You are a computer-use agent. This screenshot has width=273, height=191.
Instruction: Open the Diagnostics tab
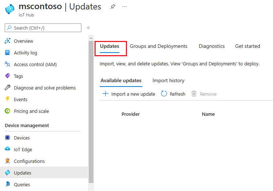coord(212,46)
